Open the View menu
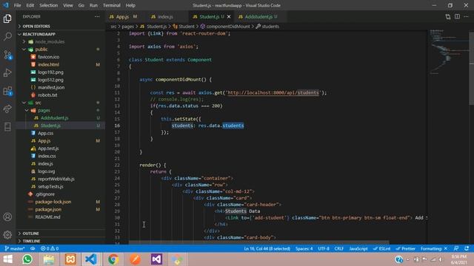Image resolution: width=474 pixels, height=266 pixels. (67, 5)
